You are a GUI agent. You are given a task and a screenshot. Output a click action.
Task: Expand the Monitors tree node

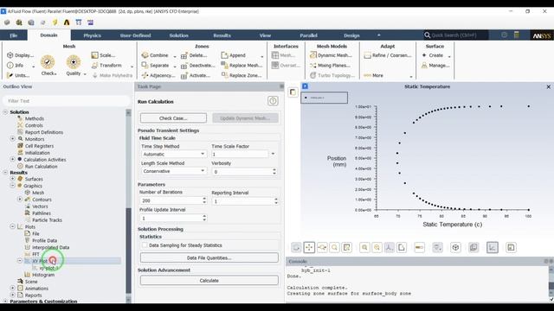point(13,139)
